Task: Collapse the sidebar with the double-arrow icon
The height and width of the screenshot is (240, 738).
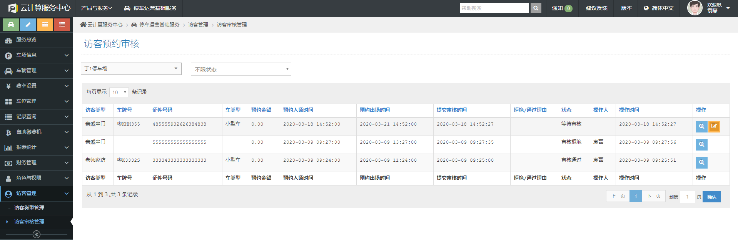Action: coord(37,234)
